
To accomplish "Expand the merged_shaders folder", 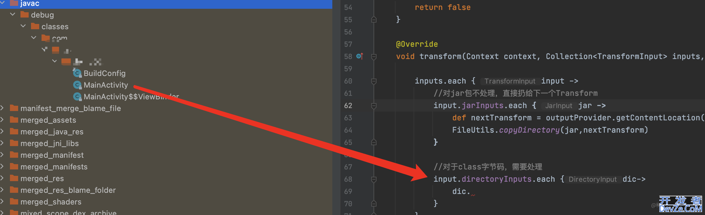I will click(x=2, y=201).
